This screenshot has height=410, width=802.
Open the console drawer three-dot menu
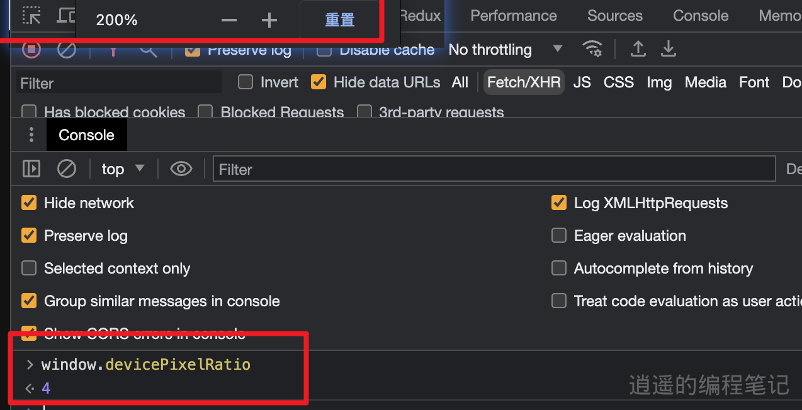click(31, 135)
